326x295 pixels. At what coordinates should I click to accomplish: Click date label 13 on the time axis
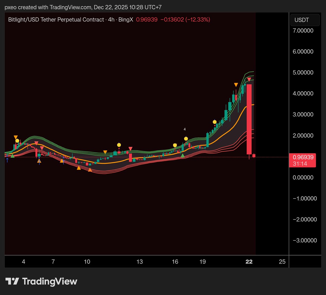[x=139, y=262]
